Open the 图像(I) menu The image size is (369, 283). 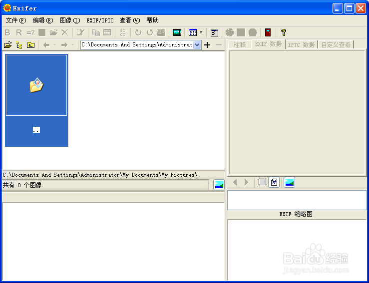point(70,20)
